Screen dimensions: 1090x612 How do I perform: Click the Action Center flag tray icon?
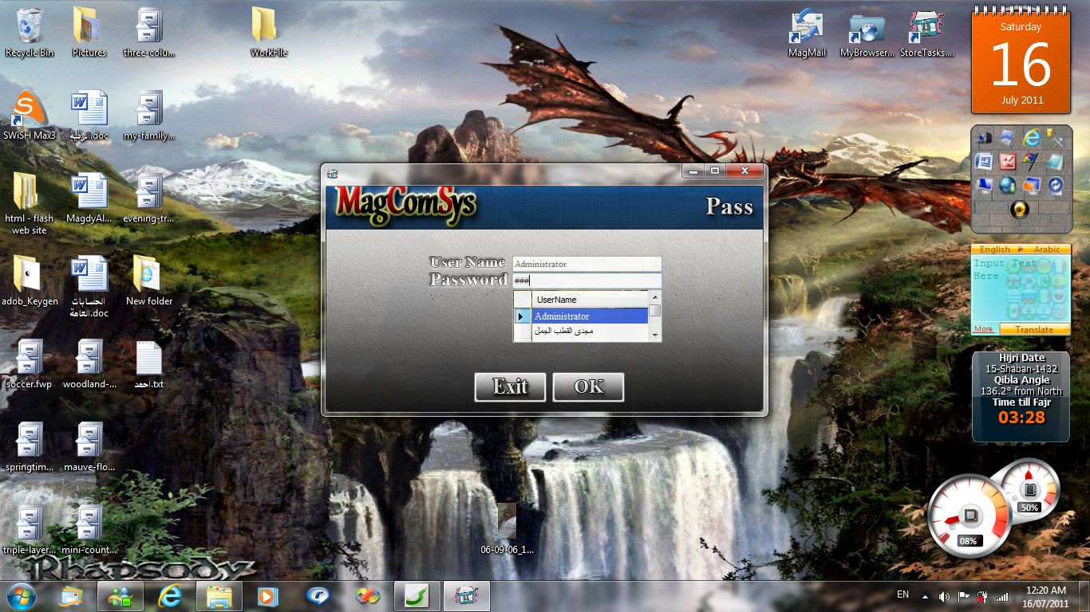tap(963, 596)
